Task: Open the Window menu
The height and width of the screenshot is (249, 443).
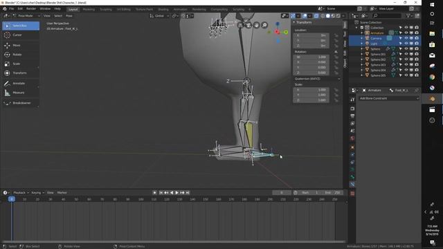Action: 45,9
